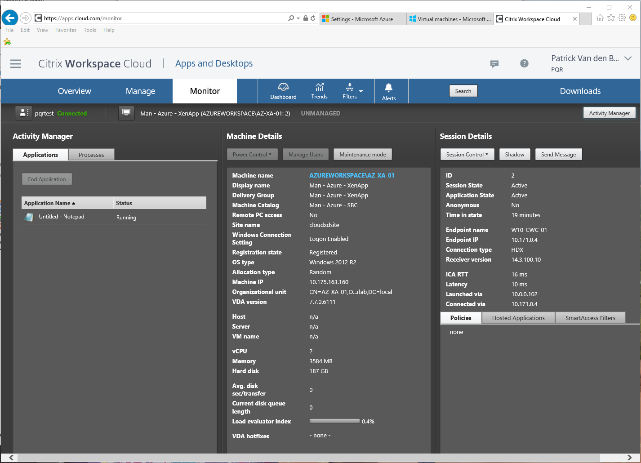The height and width of the screenshot is (463, 641).
Task: Click the load evaluator index bar
Action: [x=334, y=421]
